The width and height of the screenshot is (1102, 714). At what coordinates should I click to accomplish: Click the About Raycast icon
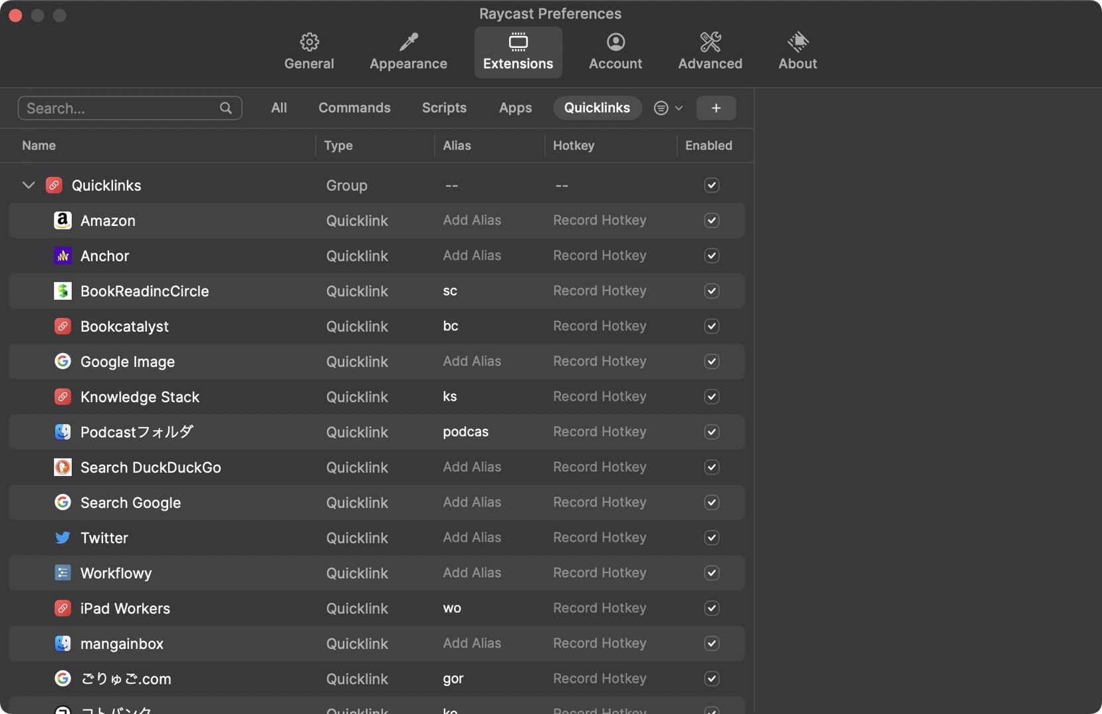point(798,43)
